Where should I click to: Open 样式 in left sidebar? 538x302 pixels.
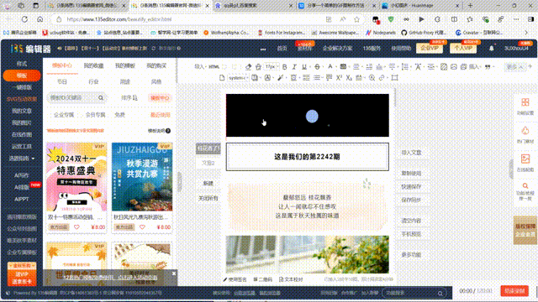tap(22, 64)
